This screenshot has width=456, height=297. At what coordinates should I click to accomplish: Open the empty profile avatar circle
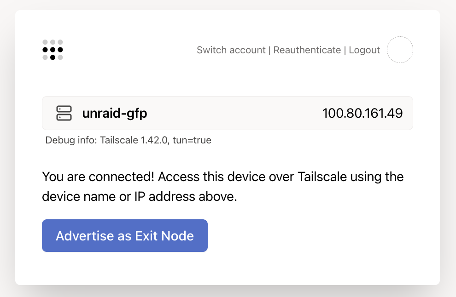(x=400, y=50)
